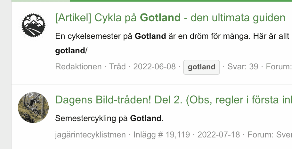Click the Tråd content type label
Screen dimensions: 292x149
(x=117, y=67)
